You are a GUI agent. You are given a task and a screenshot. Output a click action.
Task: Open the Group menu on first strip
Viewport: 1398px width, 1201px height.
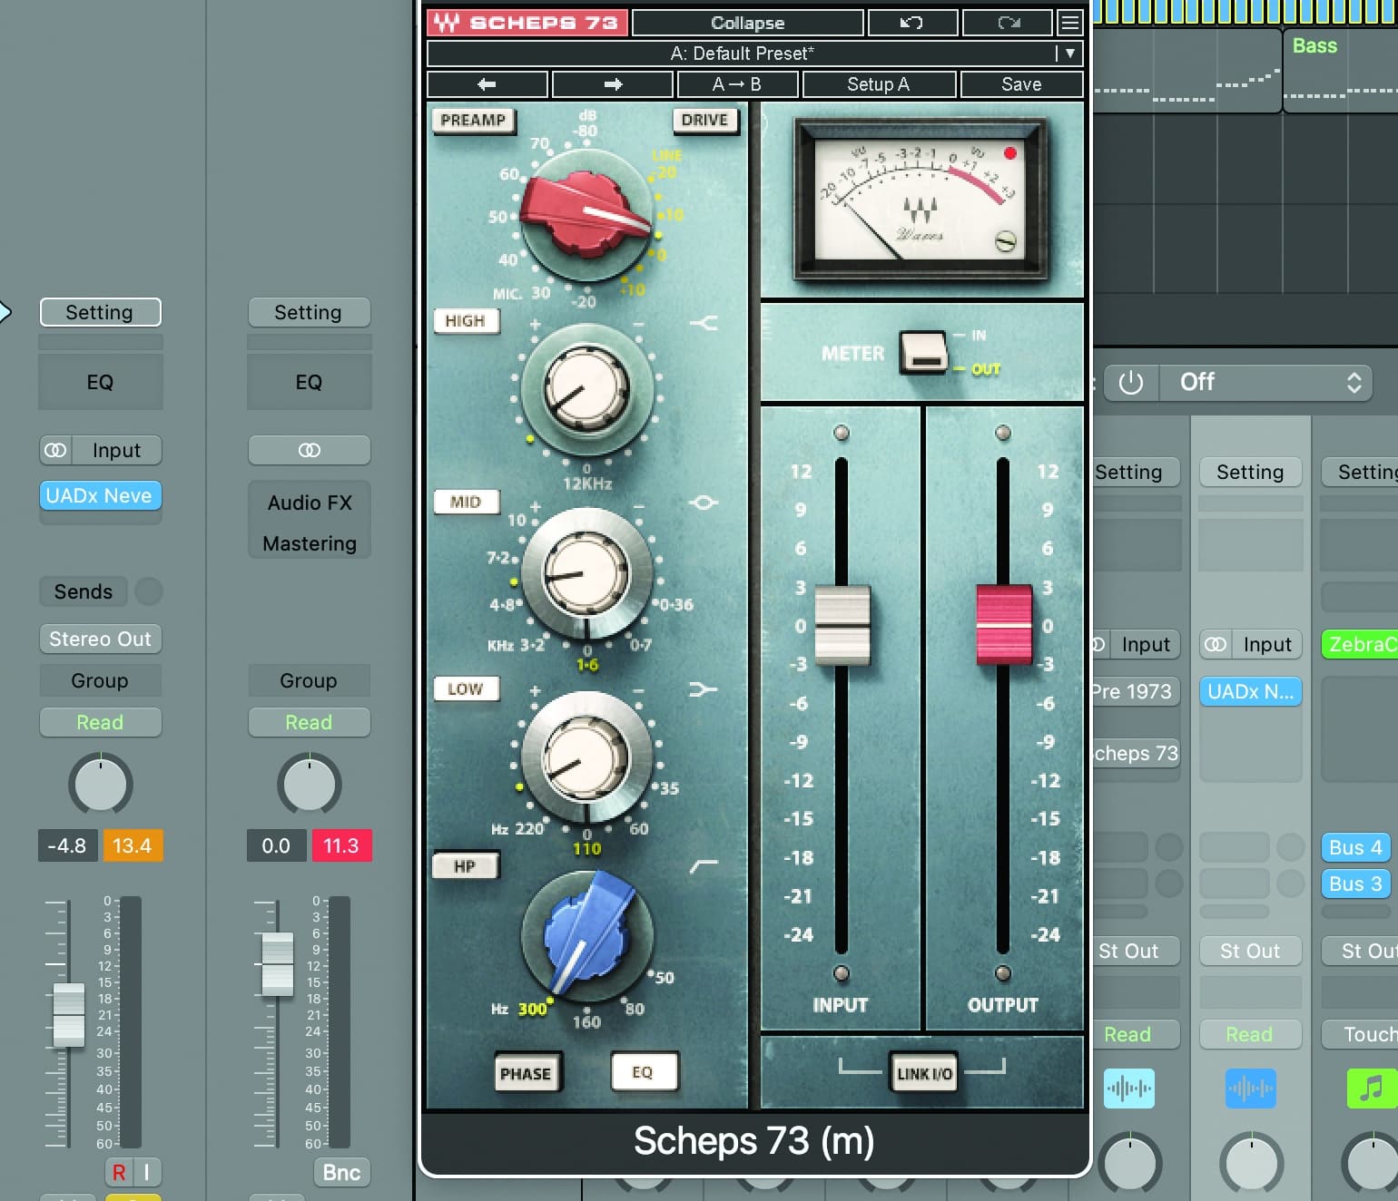pyautogui.click(x=101, y=680)
